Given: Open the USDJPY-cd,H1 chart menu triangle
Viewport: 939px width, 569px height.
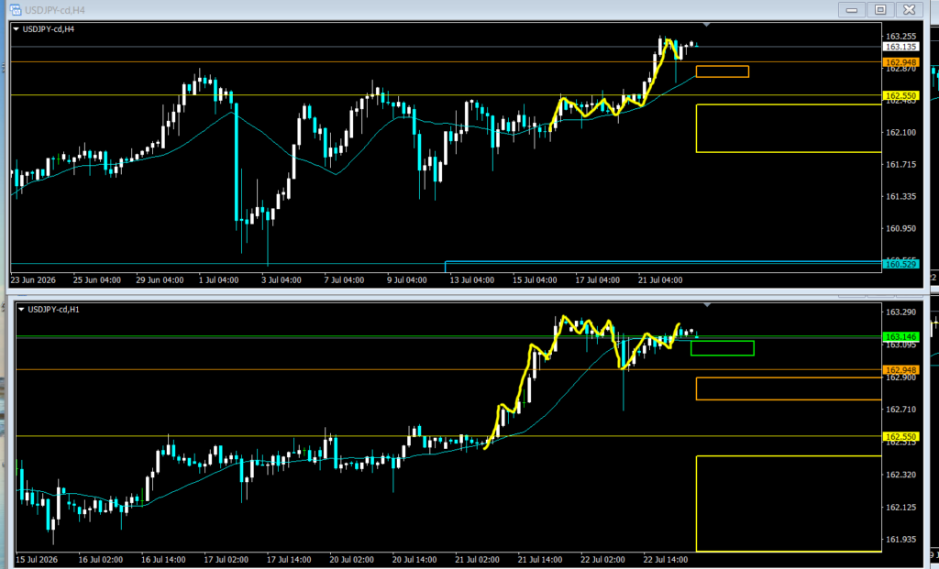Looking at the screenshot, I should pos(22,310).
